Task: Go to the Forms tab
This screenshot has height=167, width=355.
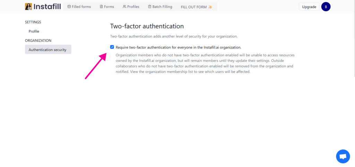Action: [x=107, y=7]
